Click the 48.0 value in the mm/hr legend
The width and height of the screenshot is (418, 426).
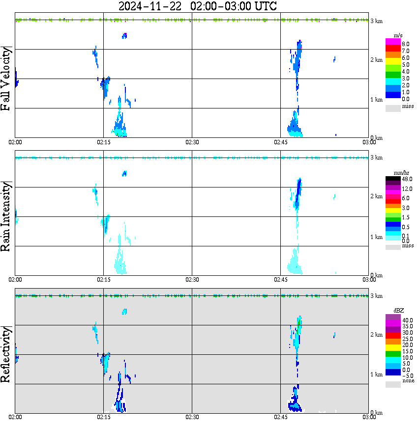(407, 179)
